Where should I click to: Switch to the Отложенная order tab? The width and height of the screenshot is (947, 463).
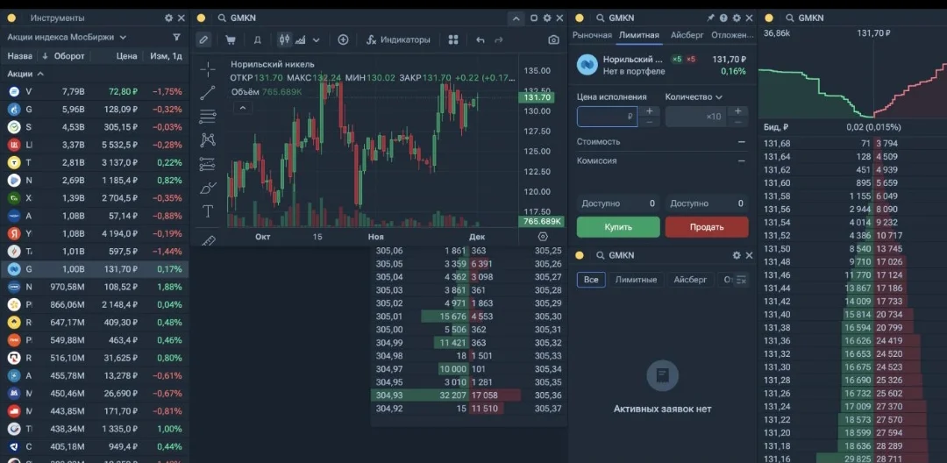click(732, 35)
